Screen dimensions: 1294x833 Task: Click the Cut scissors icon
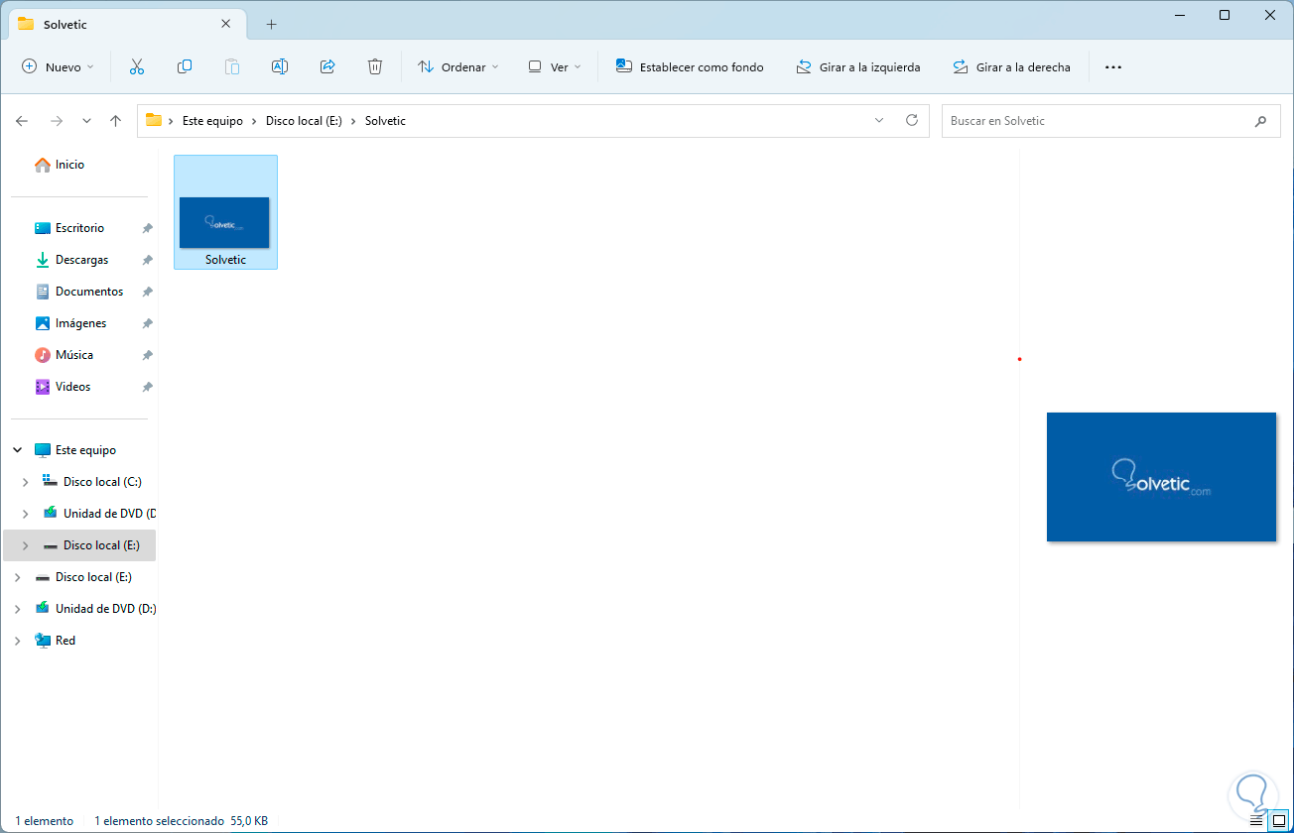137,67
